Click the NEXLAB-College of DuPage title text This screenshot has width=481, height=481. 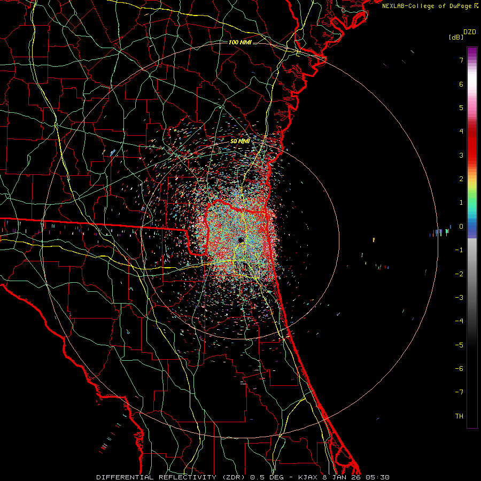[x=428, y=6]
